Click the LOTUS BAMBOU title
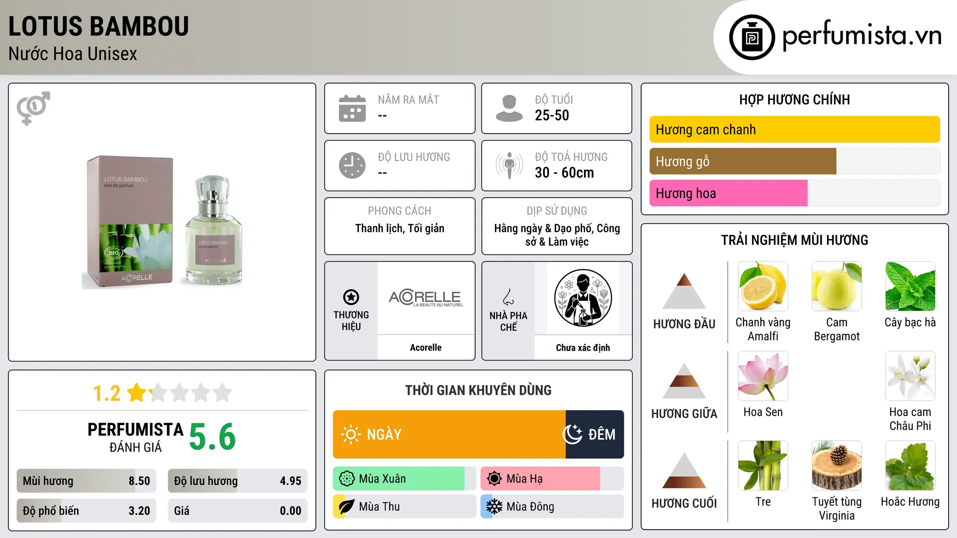The width and height of the screenshot is (957, 538). coord(99,26)
